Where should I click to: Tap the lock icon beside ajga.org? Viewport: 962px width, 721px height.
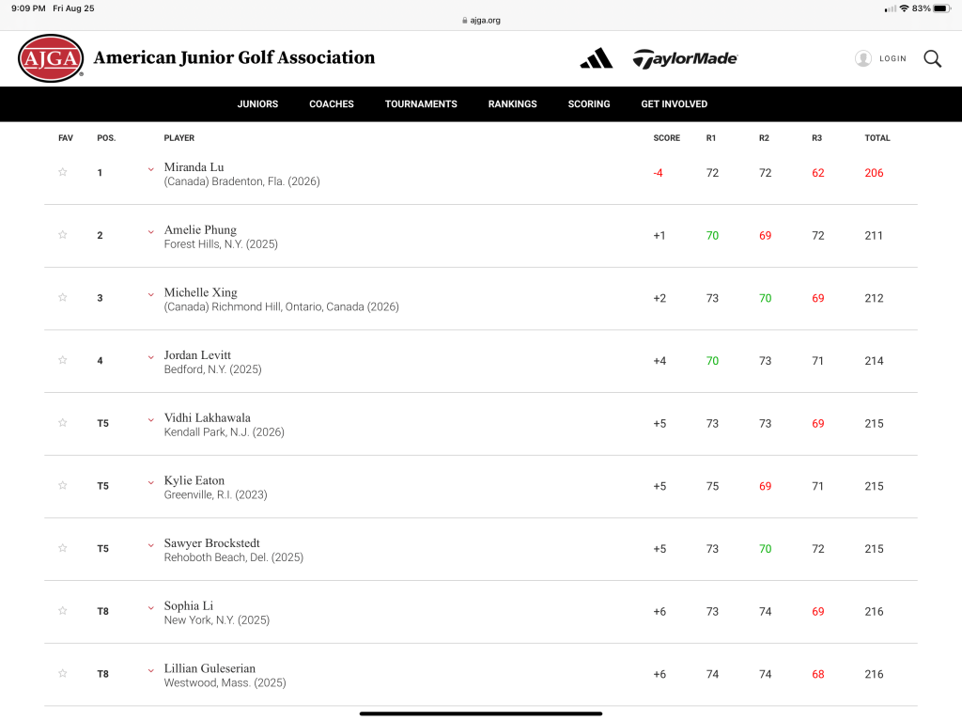464,20
